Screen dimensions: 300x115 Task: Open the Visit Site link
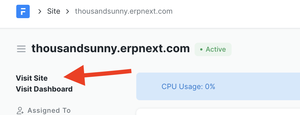(32, 78)
